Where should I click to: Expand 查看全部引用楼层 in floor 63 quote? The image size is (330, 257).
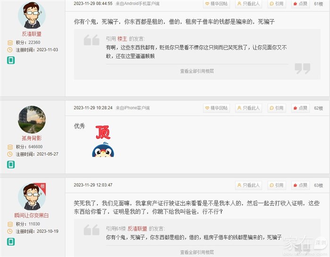[x=197, y=252]
